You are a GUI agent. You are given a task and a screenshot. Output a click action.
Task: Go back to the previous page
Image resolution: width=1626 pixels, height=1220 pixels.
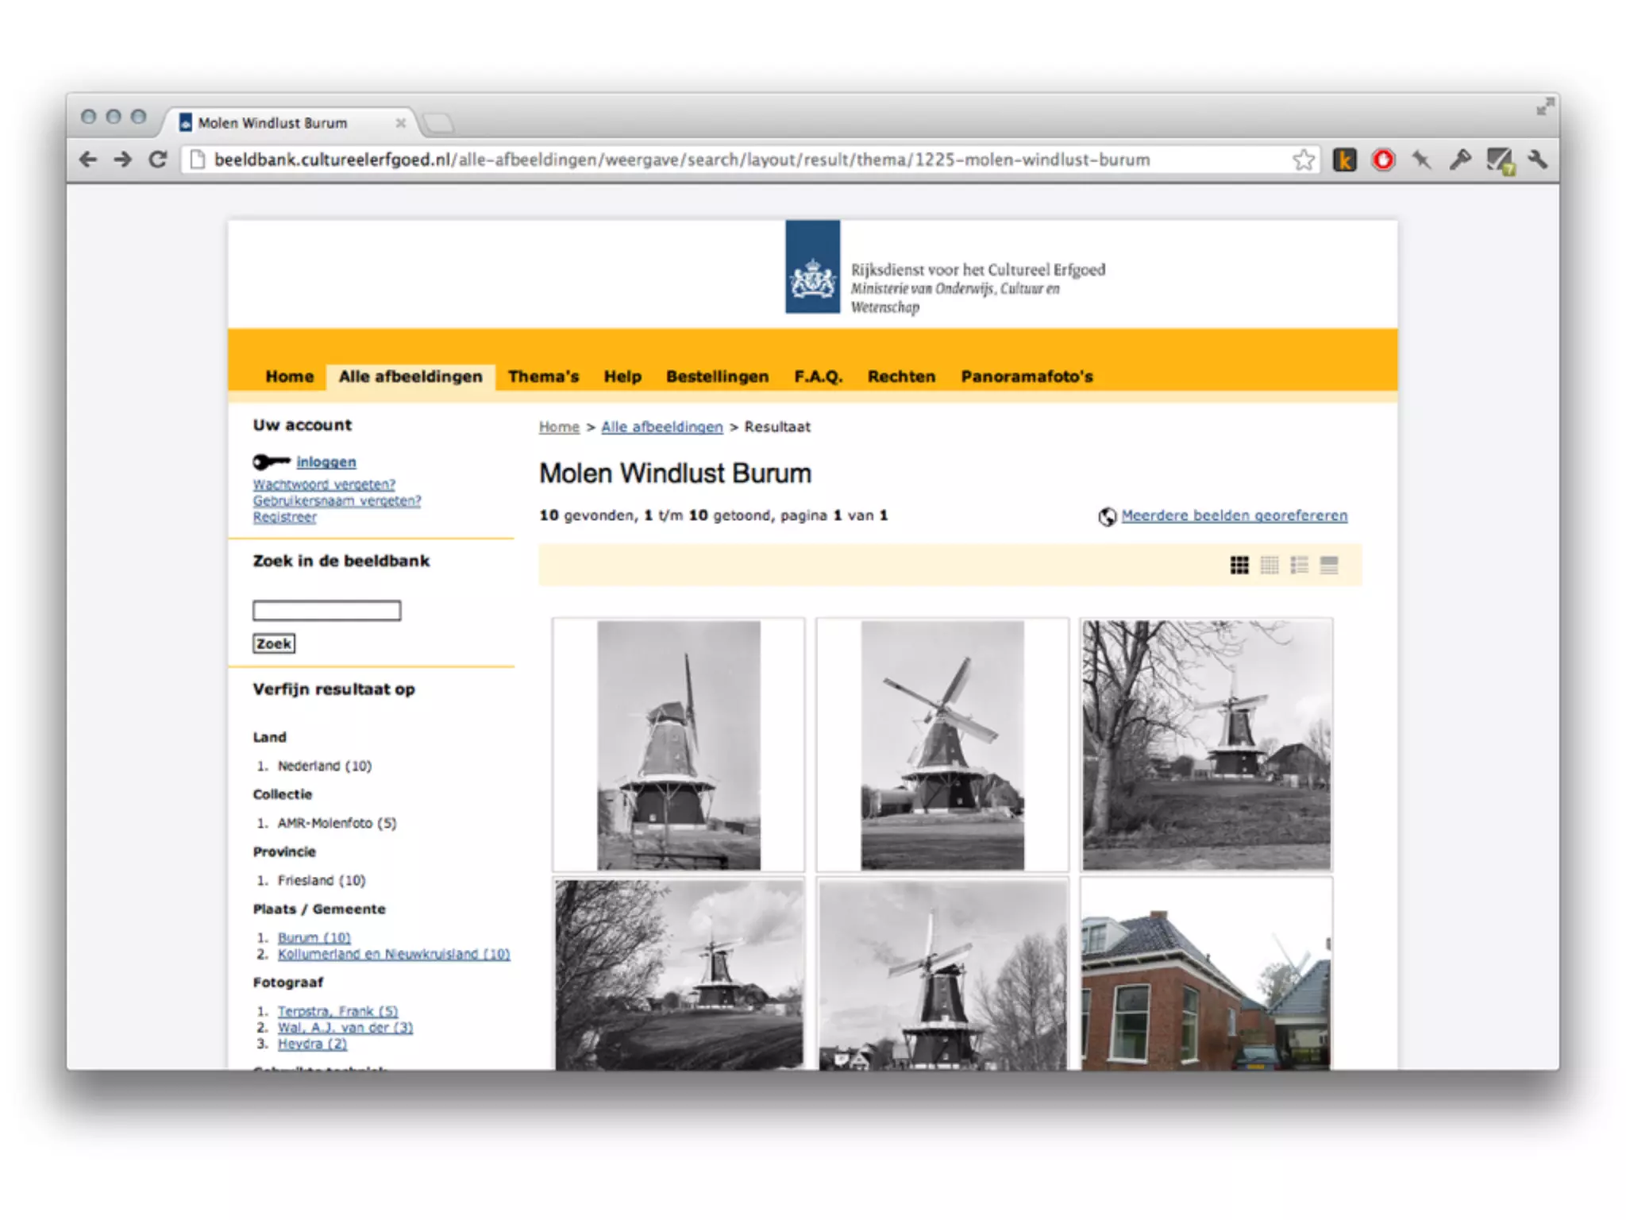pyautogui.click(x=88, y=160)
